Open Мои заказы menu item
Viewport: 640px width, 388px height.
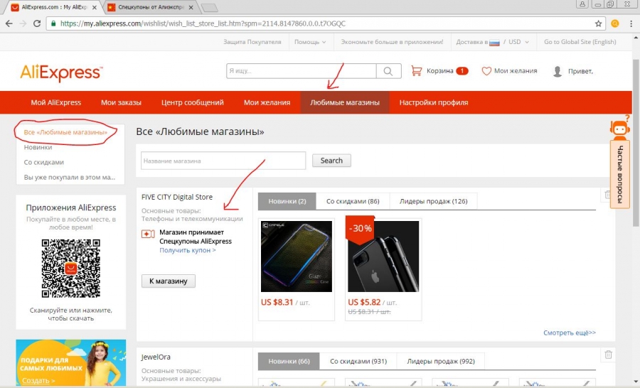121,102
